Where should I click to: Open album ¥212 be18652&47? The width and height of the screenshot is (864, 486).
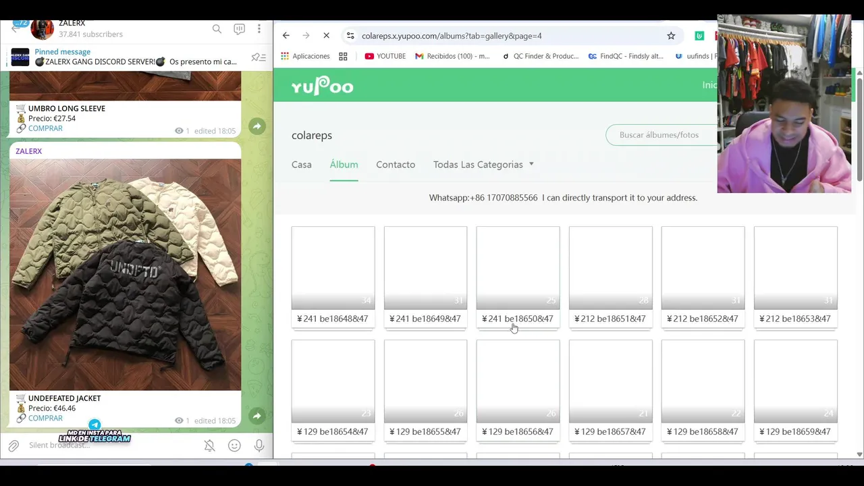click(703, 277)
